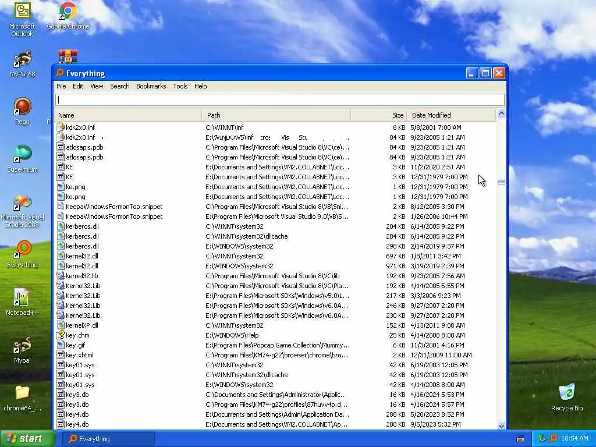Click the key.gif file icon

click(61, 345)
